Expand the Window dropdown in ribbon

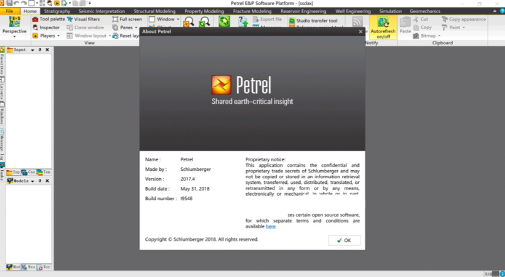coord(177,19)
